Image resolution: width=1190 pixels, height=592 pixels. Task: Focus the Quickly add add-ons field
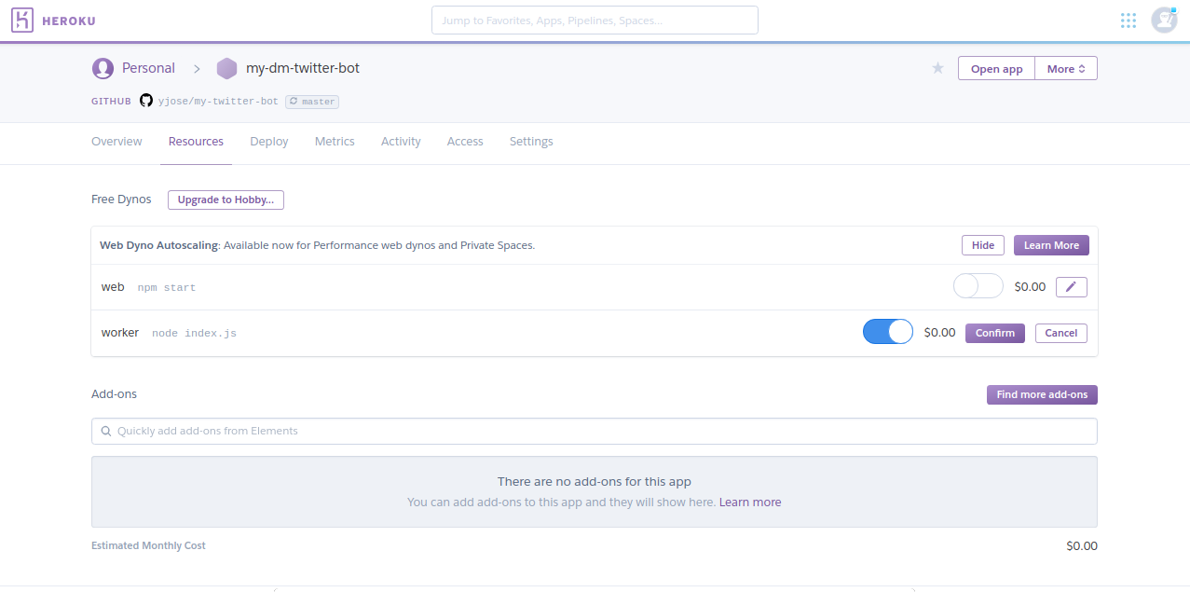point(595,432)
